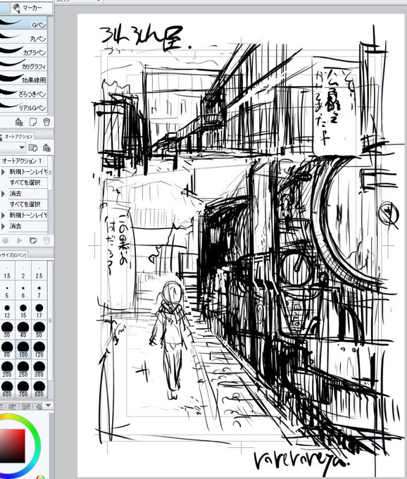Expand the first 新規トーンレイヤ action
This screenshot has height=479, width=407.
pyautogui.click(x=3, y=172)
